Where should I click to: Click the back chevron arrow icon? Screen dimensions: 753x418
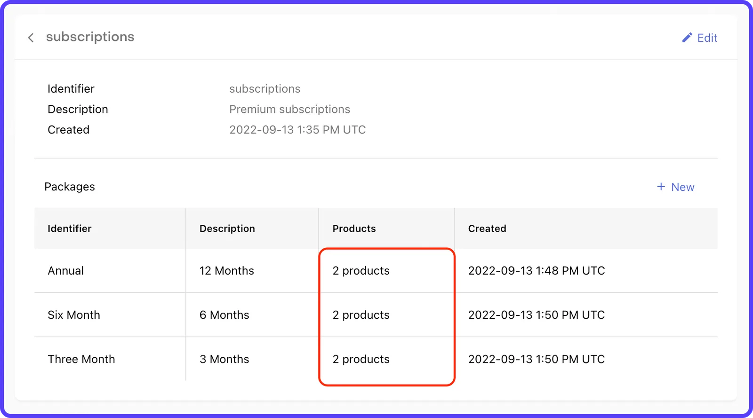(31, 38)
